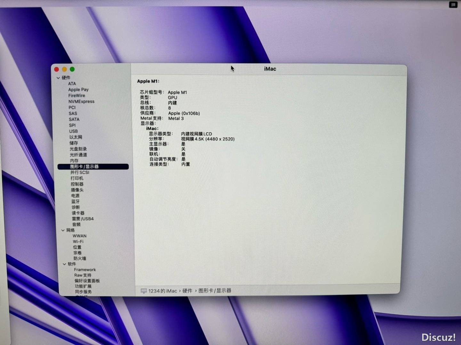
Task: Open the SPI sidebar entry
Action: tap(72, 125)
